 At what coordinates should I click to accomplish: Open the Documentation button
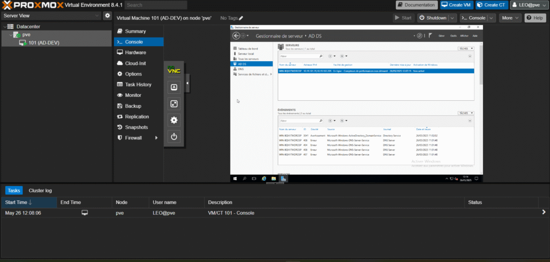click(417, 5)
